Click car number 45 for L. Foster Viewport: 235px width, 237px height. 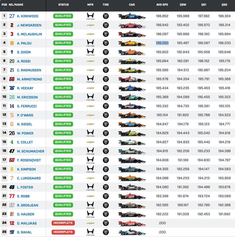(x=12, y=187)
